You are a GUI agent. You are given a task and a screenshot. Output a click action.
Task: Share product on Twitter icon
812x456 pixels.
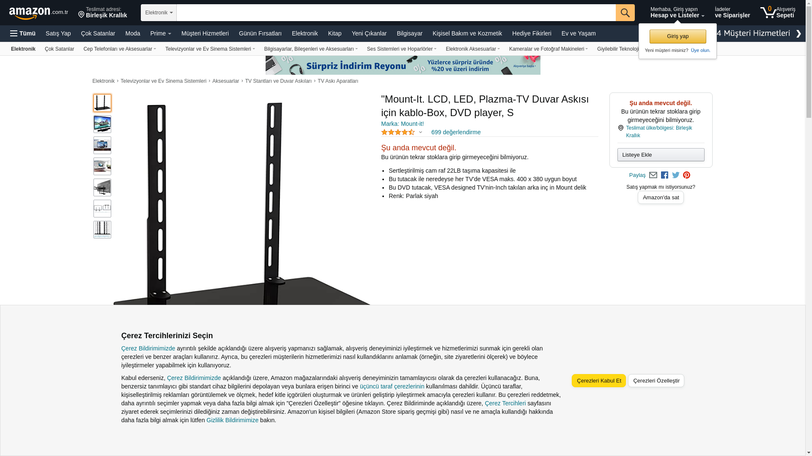pyautogui.click(x=676, y=175)
